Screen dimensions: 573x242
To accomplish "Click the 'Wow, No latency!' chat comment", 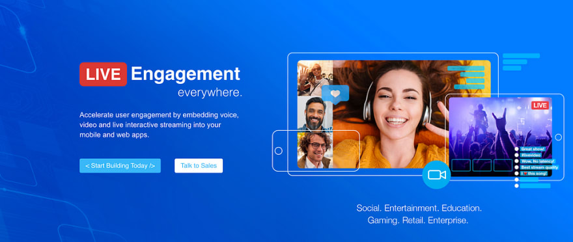I will [x=538, y=161].
